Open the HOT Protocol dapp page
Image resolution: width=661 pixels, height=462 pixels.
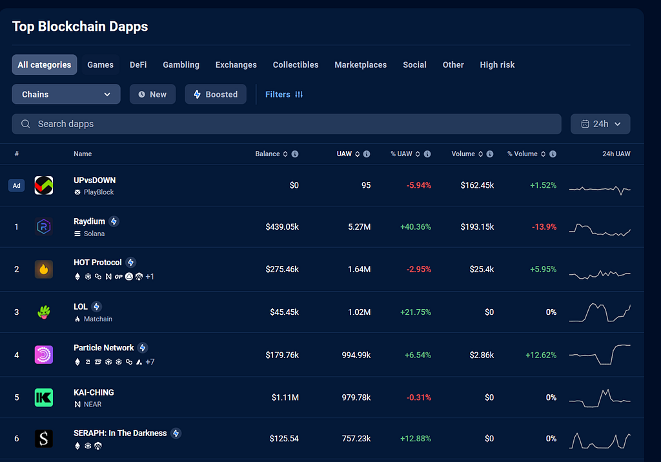97,262
